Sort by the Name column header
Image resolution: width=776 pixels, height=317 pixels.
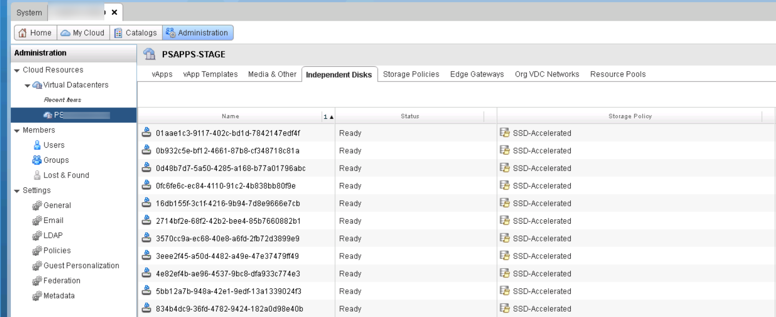230,116
